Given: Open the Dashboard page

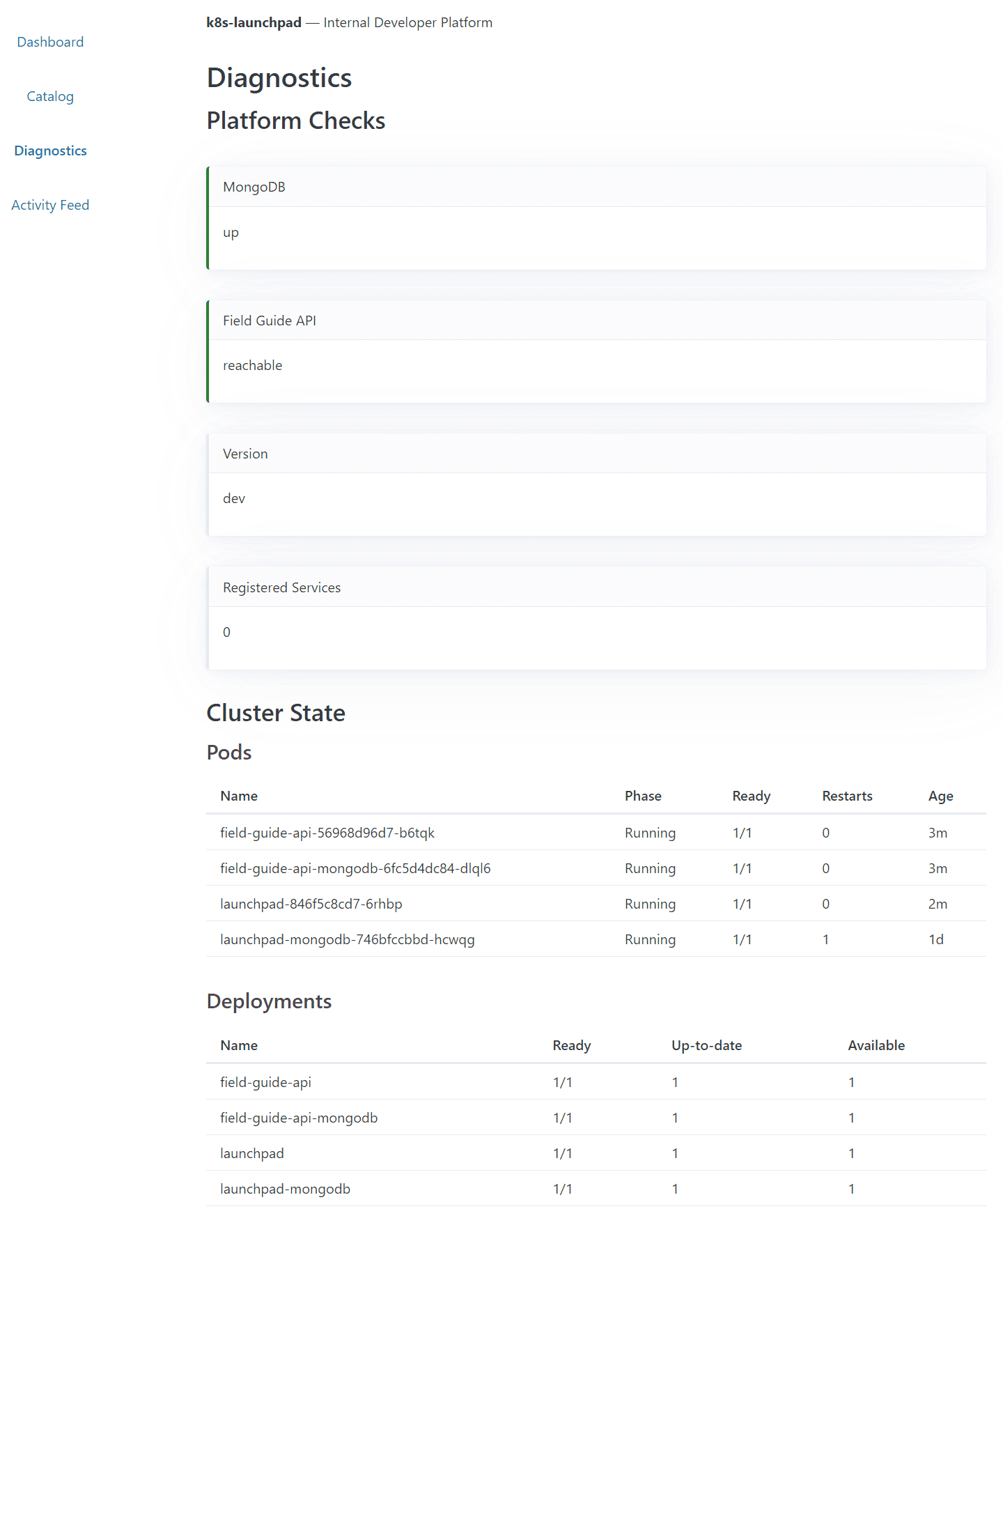Looking at the screenshot, I should [50, 42].
